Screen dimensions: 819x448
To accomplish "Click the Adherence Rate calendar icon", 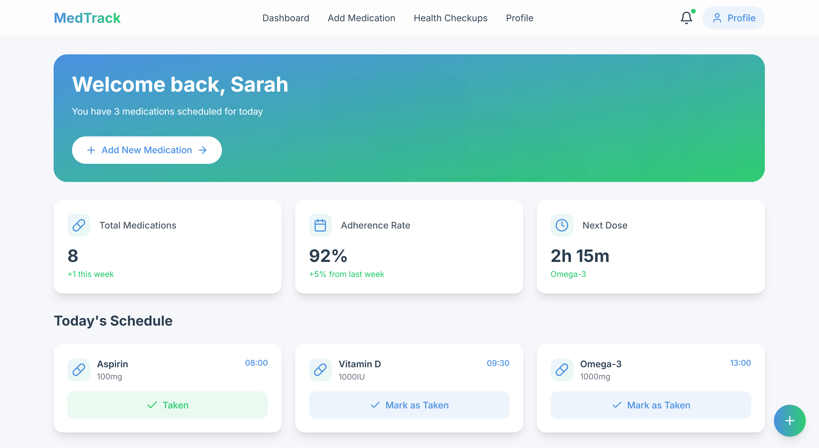I will (320, 225).
